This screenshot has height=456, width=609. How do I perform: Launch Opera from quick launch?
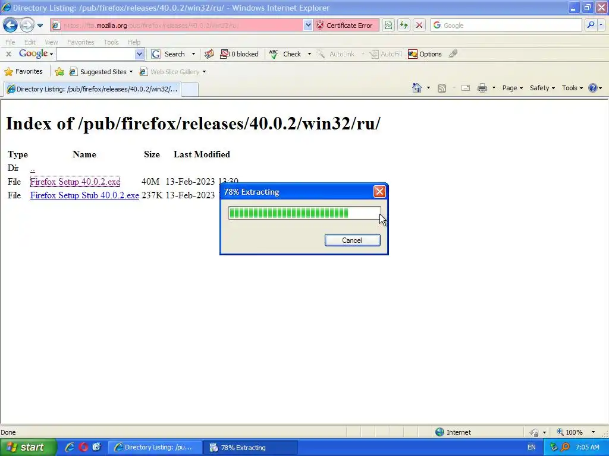(x=83, y=447)
